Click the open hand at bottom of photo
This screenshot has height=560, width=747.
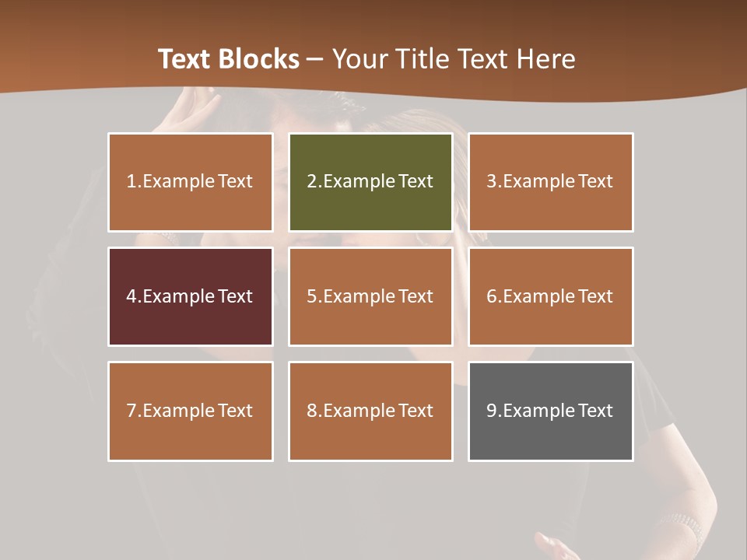555,547
